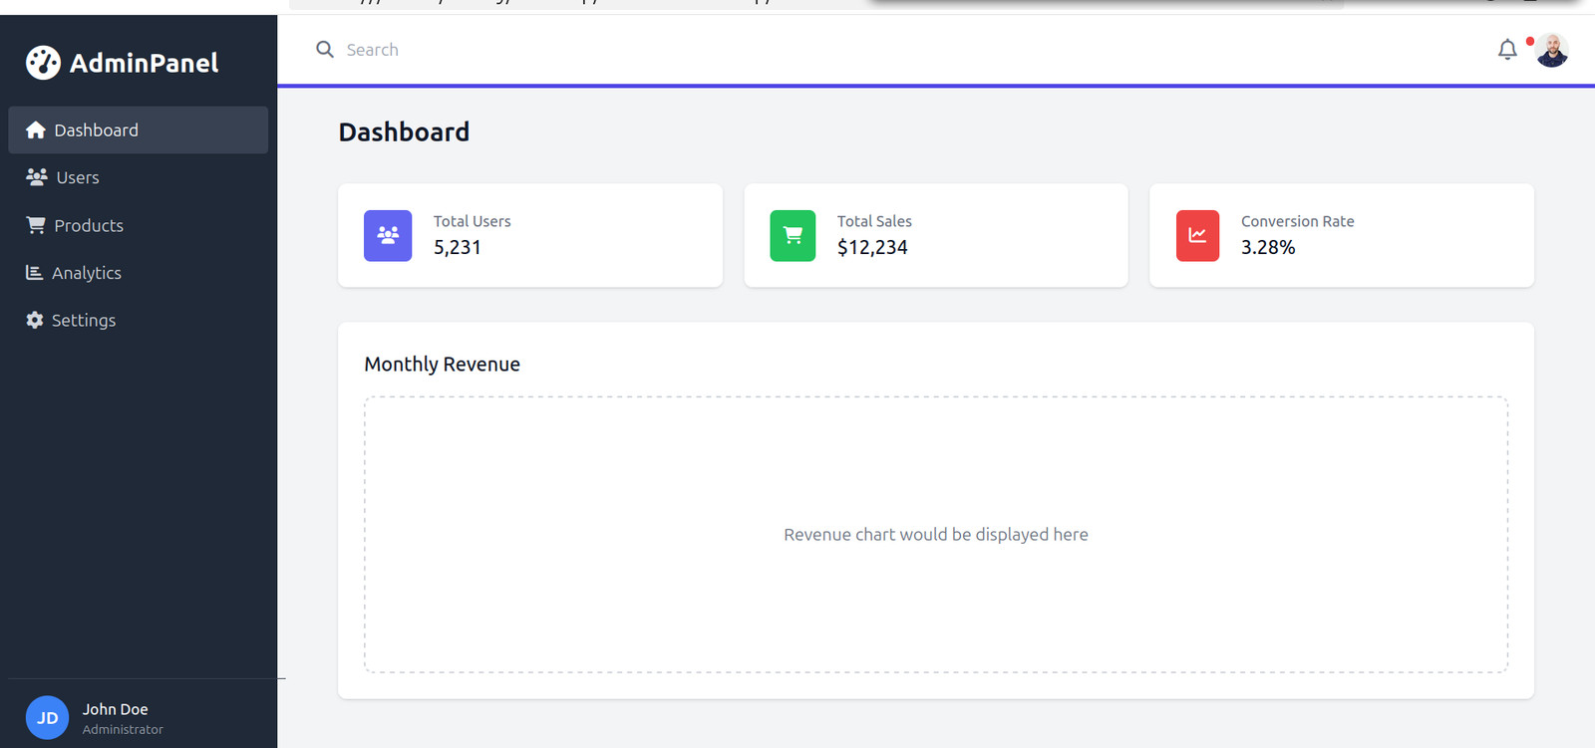Click the blue JD avatar circle

click(x=47, y=718)
